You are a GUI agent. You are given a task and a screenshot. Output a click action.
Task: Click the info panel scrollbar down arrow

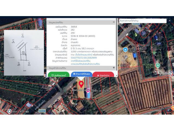[x=117, y=76]
